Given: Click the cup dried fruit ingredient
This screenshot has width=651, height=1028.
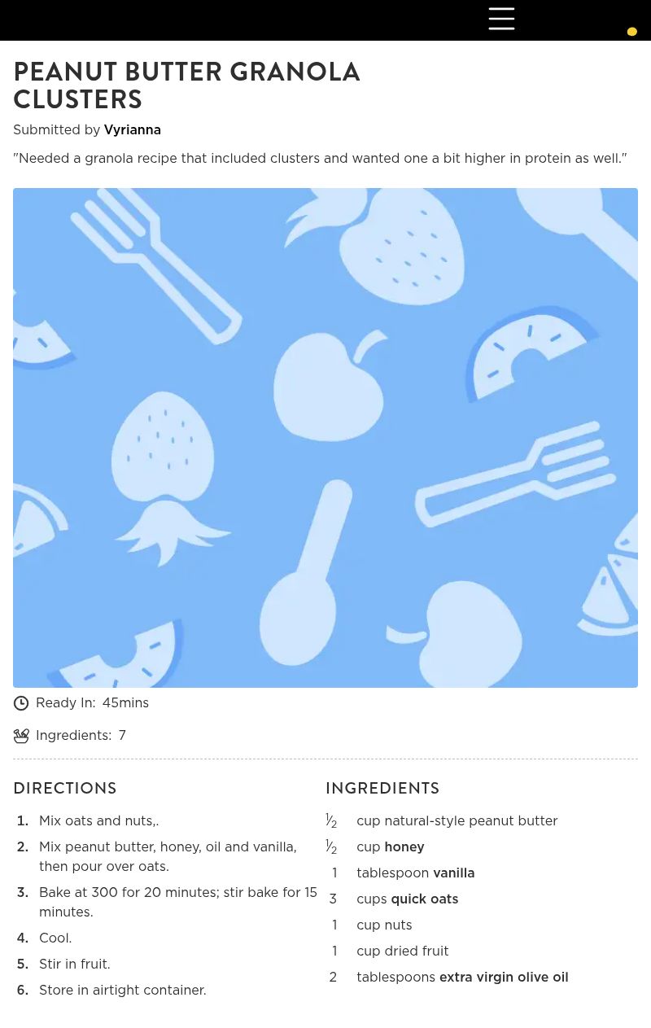Looking at the screenshot, I should pos(403,951).
